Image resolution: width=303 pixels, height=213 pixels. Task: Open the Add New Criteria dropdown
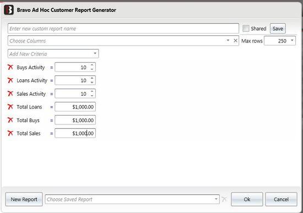point(95,53)
